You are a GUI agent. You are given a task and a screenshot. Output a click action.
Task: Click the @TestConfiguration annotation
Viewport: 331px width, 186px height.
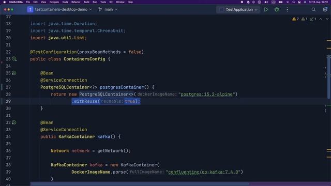[53, 52]
